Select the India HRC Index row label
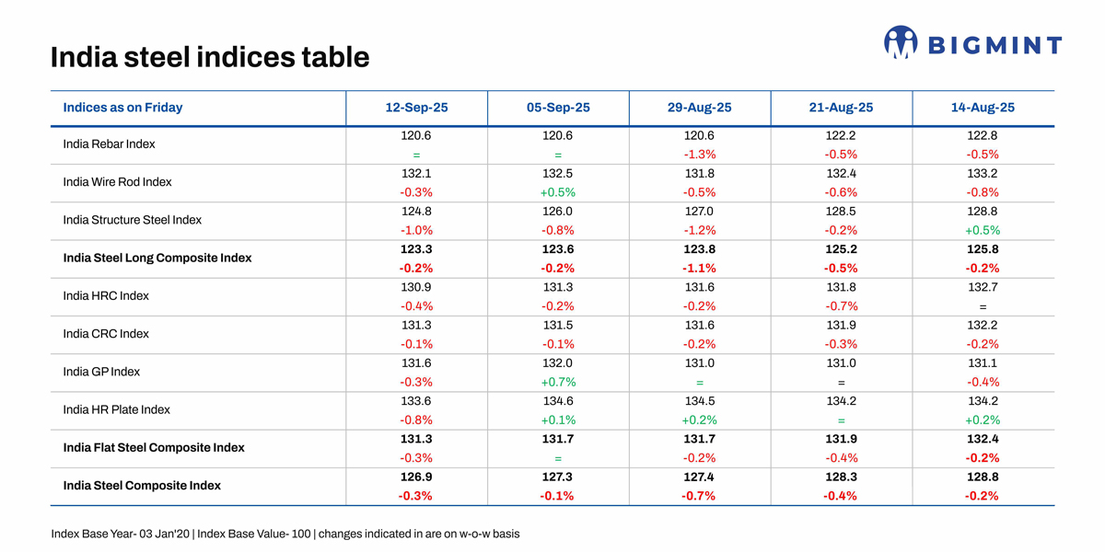 105,296
